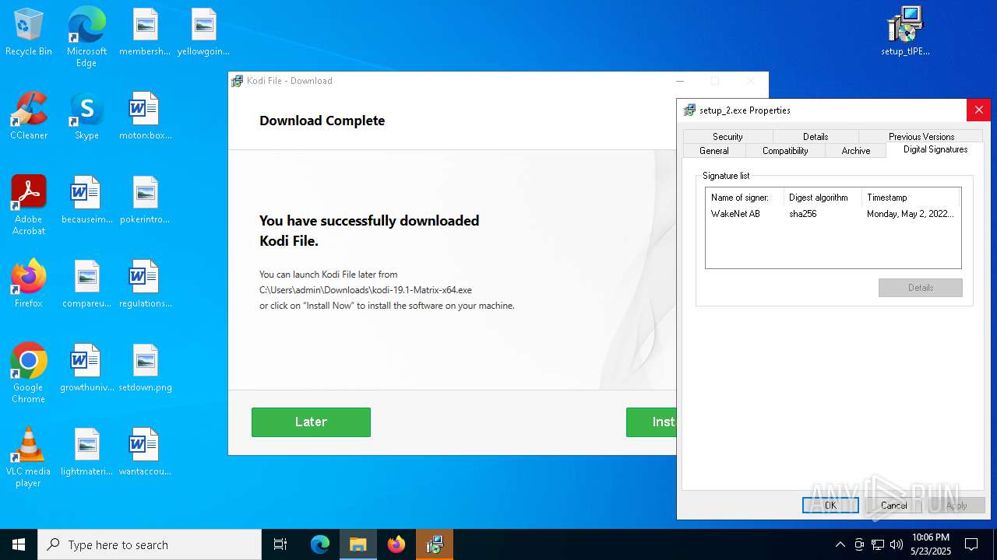Select growthuniv... Word document icon

coord(86,369)
